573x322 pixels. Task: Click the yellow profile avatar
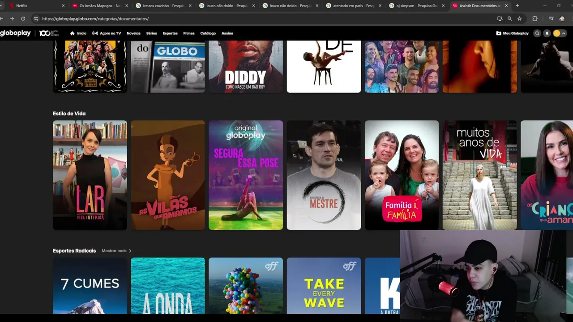coord(557,33)
